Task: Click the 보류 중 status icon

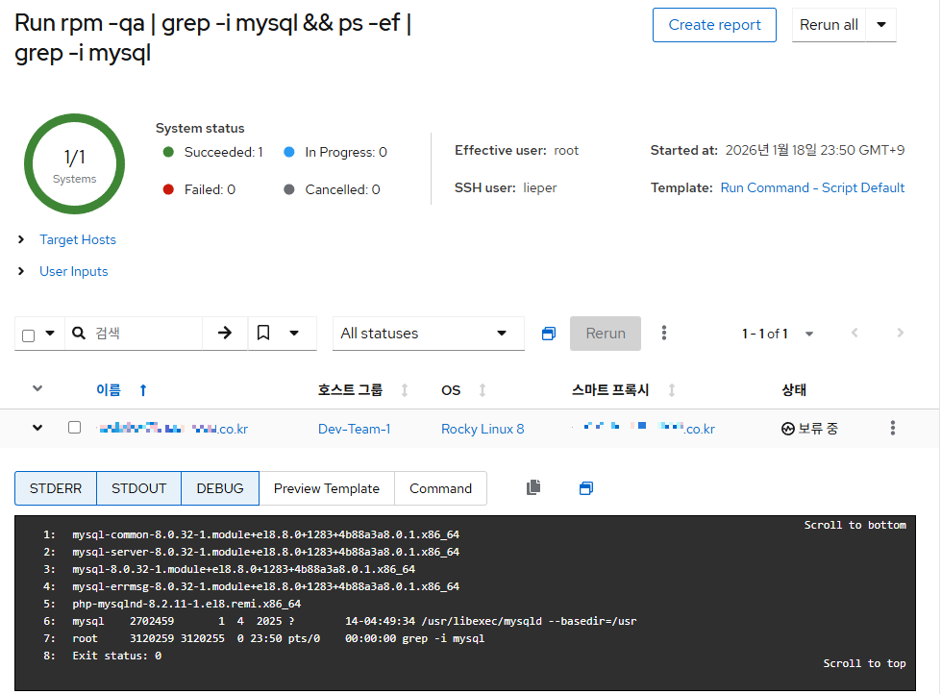Action: [x=787, y=429]
